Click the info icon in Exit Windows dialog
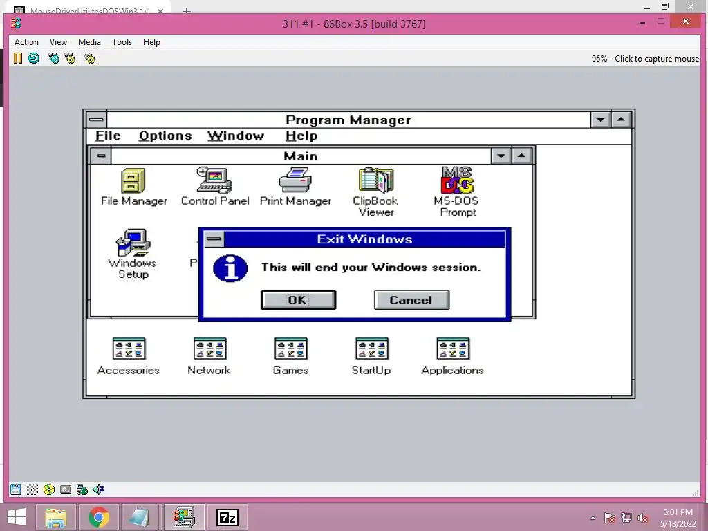The width and height of the screenshot is (708, 531). click(x=230, y=268)
